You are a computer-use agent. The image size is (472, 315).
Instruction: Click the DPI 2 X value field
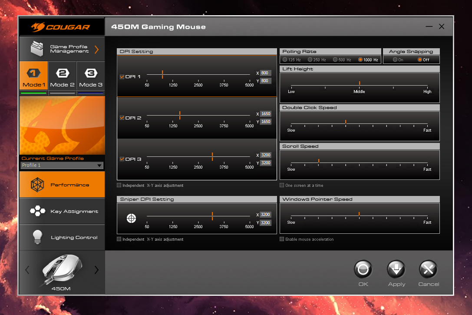(265, 114)
